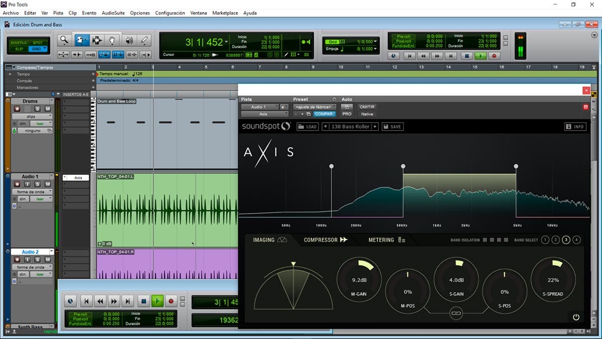The width and height of the screenshot is (602, 339).
Task: Solo the Drums track
Action: tap(38, 109)
